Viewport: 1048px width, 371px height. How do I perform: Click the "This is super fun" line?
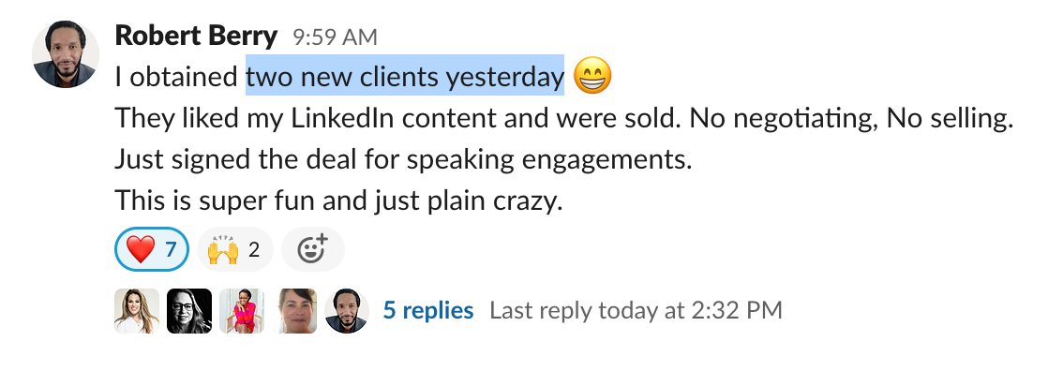338,200
